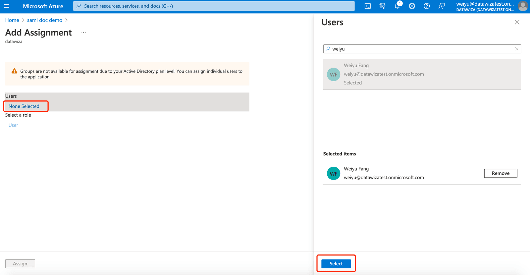Open the Azure portal hamburger menu
Image resolution: width=530 pixels, height=275 pixels.
tap(7, 6)
